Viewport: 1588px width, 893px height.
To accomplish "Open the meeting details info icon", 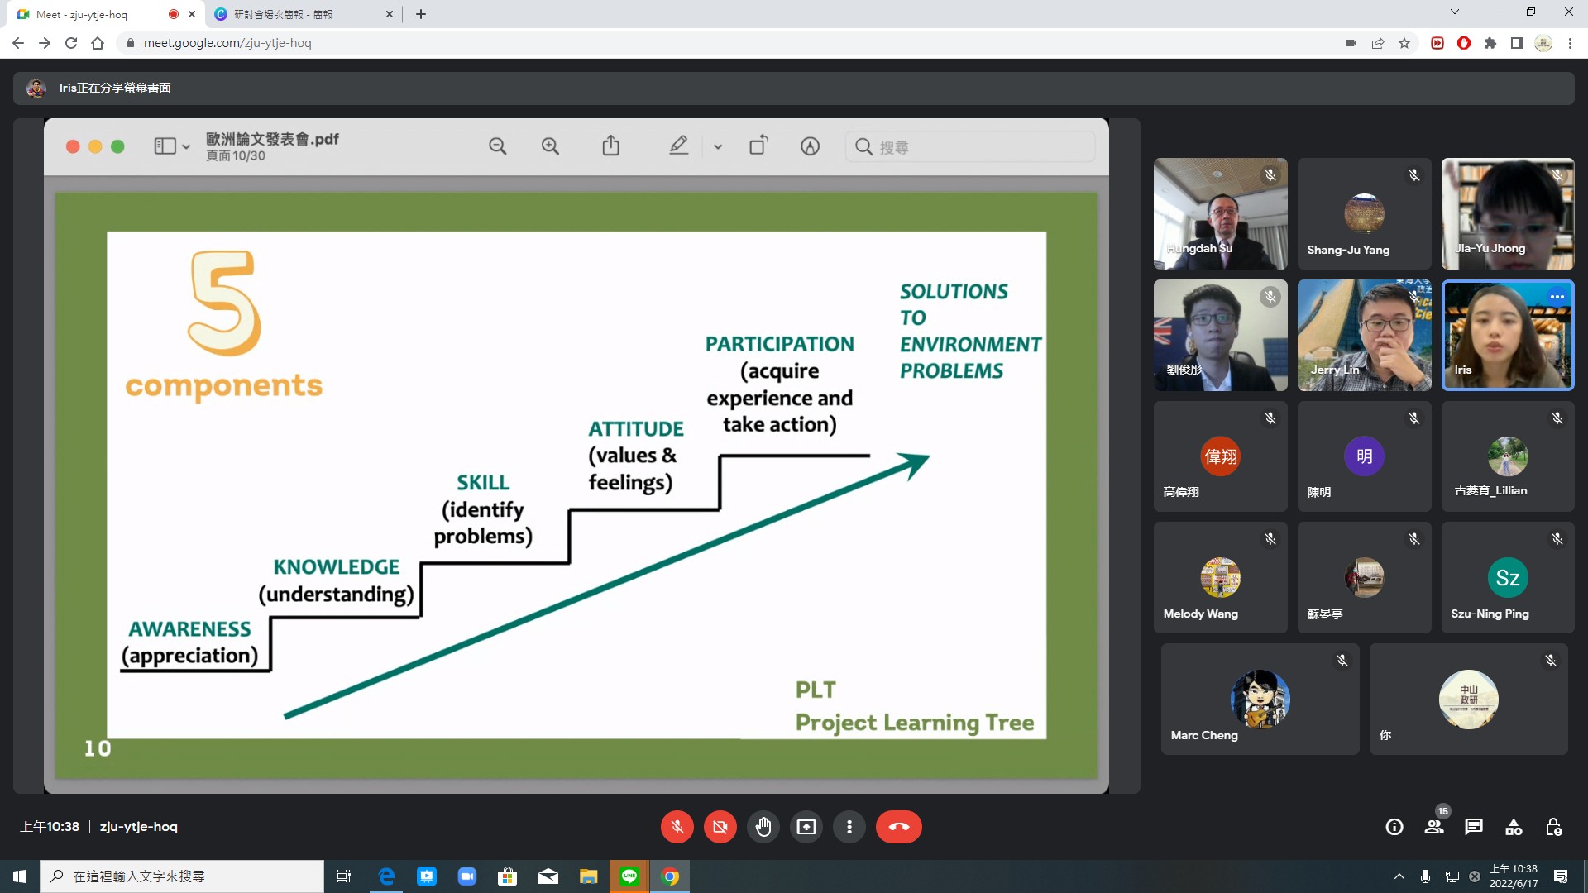I will click(1394, 827).
